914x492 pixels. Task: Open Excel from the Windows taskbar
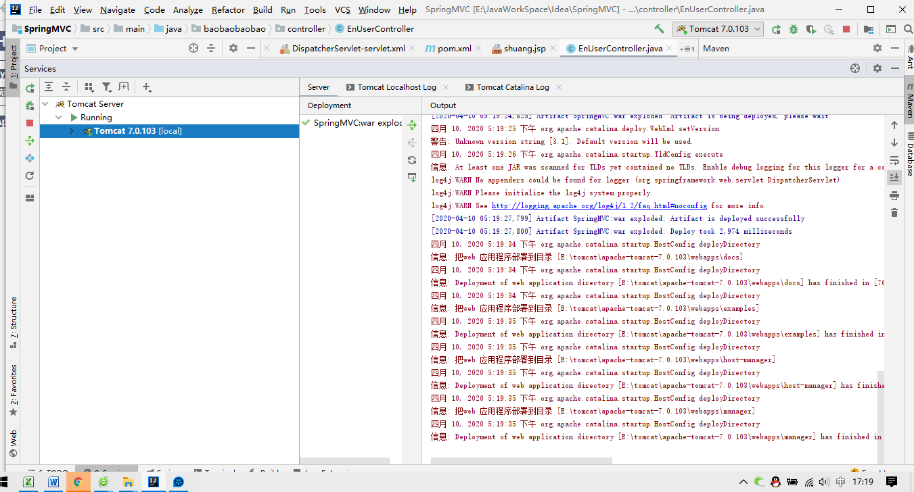point(29,482)
